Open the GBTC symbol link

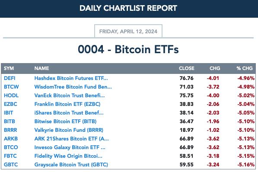[11, 165]
